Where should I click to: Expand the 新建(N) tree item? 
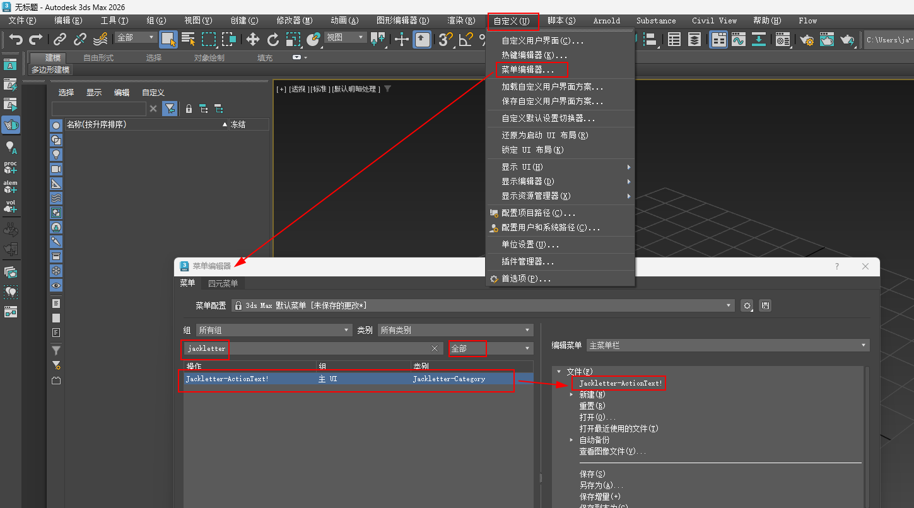572,394
